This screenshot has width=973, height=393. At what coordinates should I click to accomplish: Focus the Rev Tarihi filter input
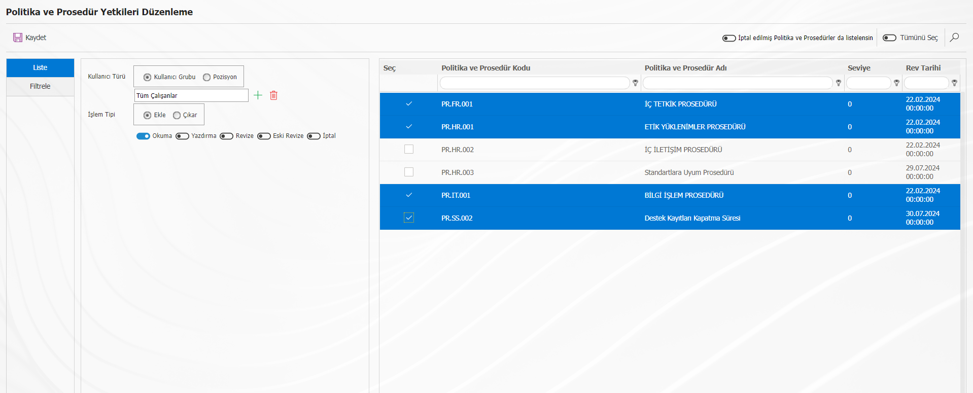tap(926, 83)
